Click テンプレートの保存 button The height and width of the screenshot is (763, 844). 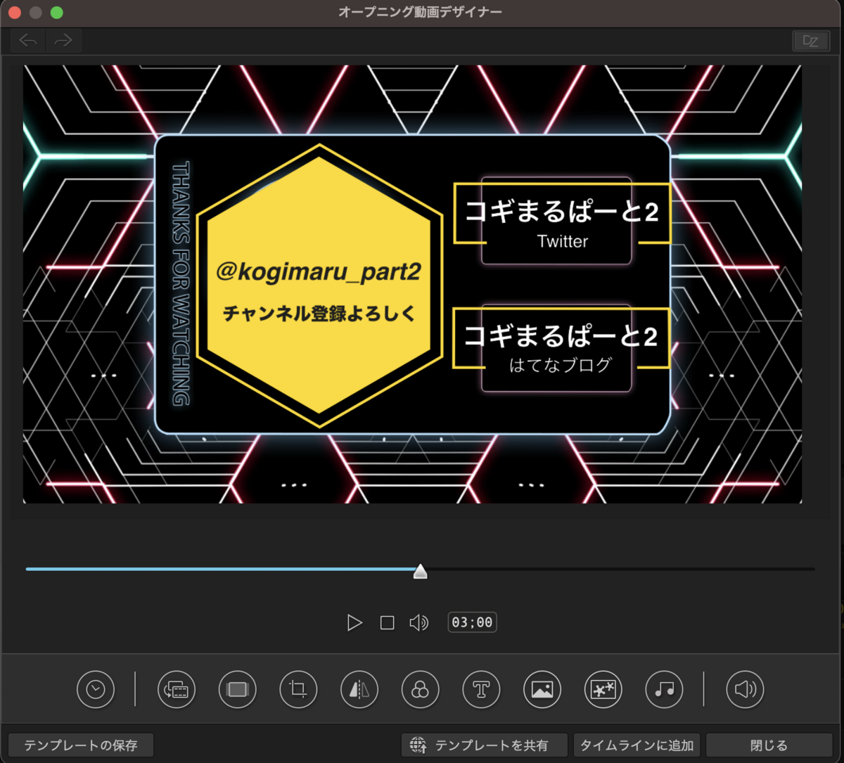click(x=81, y=745)
